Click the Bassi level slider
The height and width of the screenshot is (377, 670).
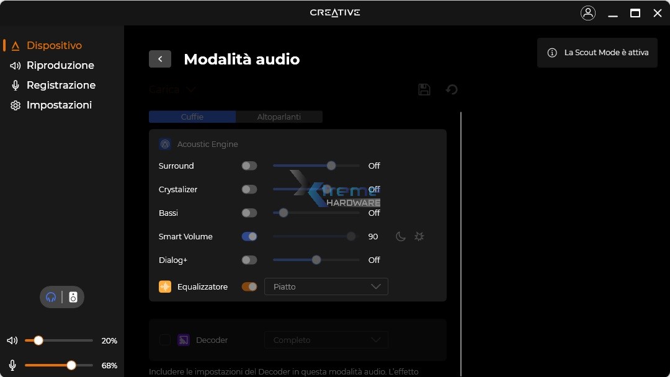316,213
